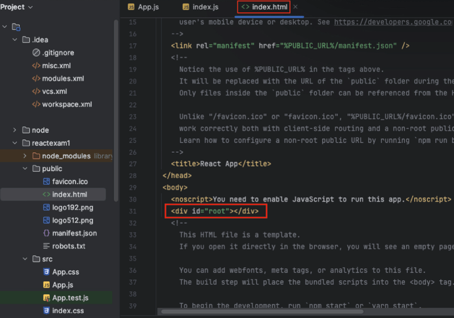Click the opening body tag line

point(175,188)
